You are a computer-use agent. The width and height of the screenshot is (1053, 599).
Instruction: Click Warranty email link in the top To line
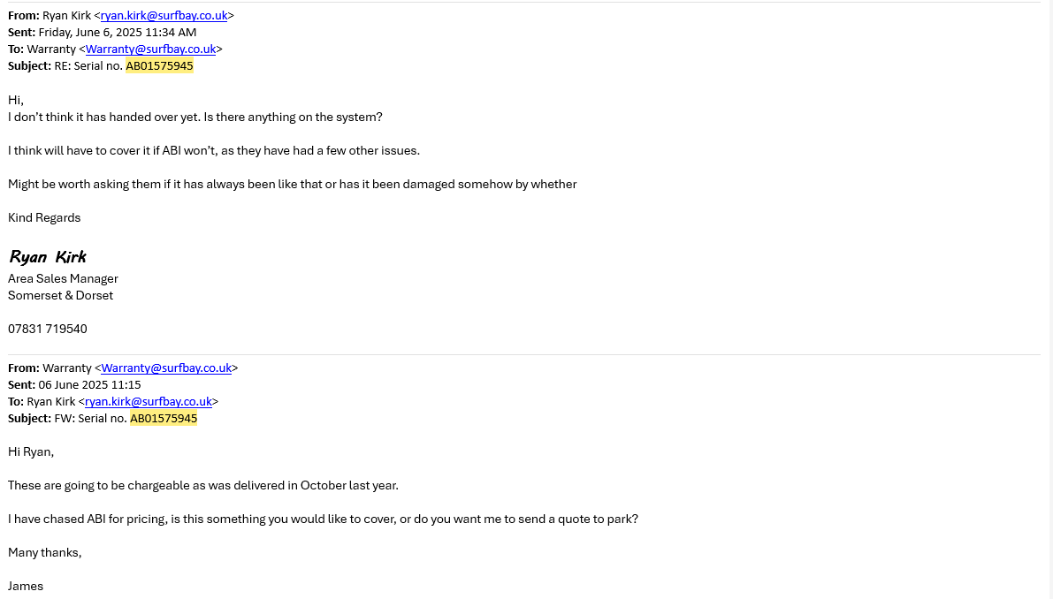click(150, 49)
